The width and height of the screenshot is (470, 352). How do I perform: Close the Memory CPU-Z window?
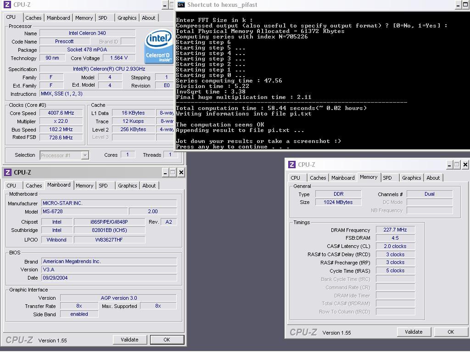[x=465, y=165]
